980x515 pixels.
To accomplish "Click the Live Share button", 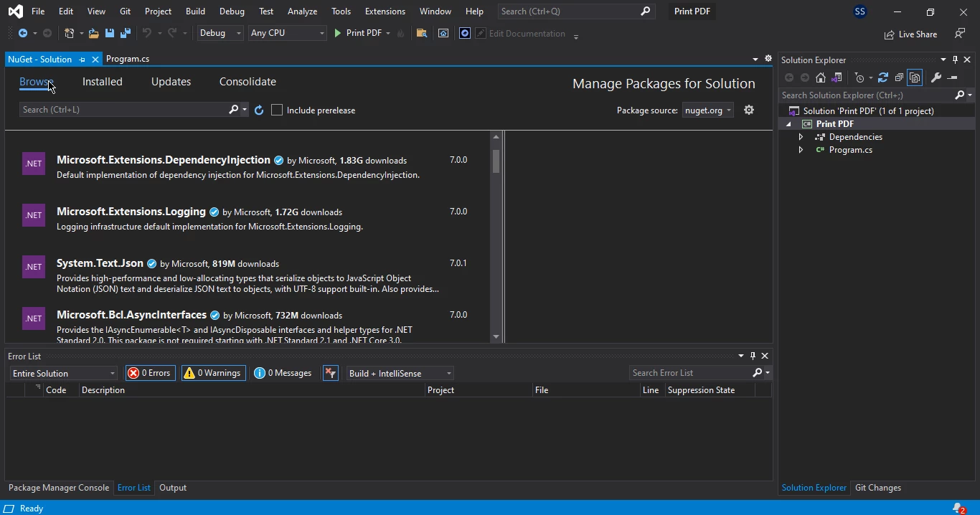I will click(x=910, y=34).
